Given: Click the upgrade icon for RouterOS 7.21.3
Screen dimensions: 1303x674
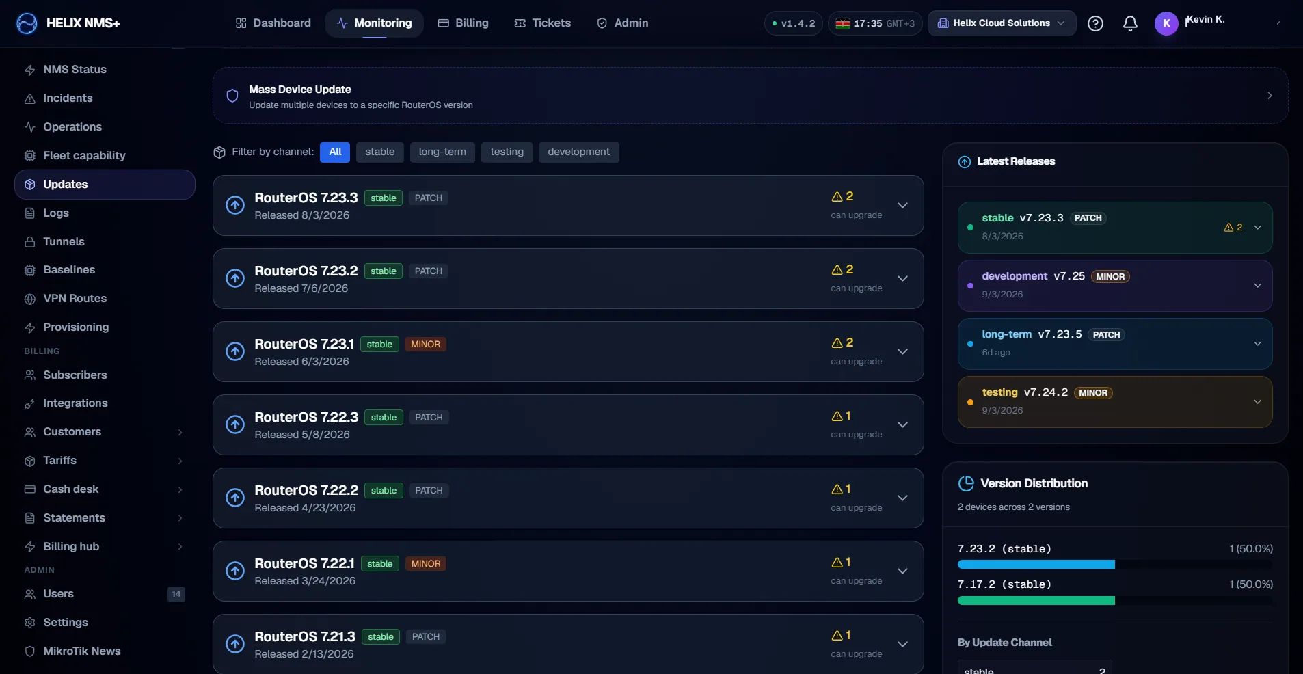Looking at the screenshot, I should 235,644.
